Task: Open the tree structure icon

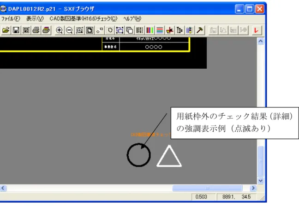Action: [x=179, y=30]
